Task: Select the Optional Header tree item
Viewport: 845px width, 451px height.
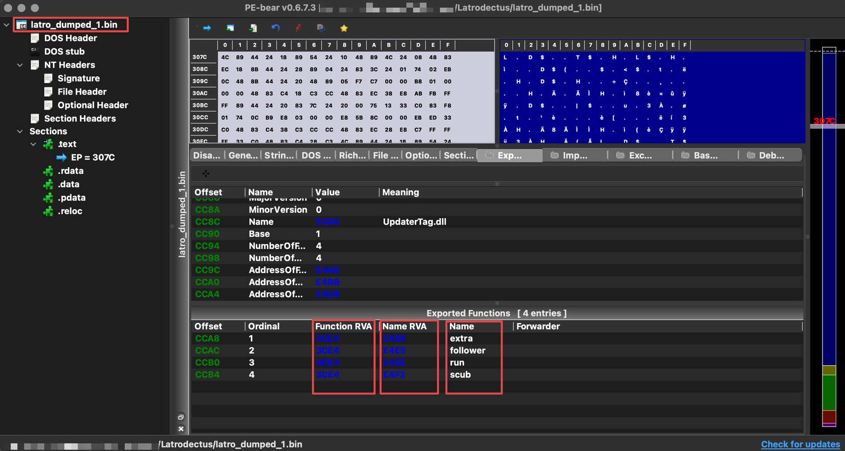Action: (x=93, y=105)
